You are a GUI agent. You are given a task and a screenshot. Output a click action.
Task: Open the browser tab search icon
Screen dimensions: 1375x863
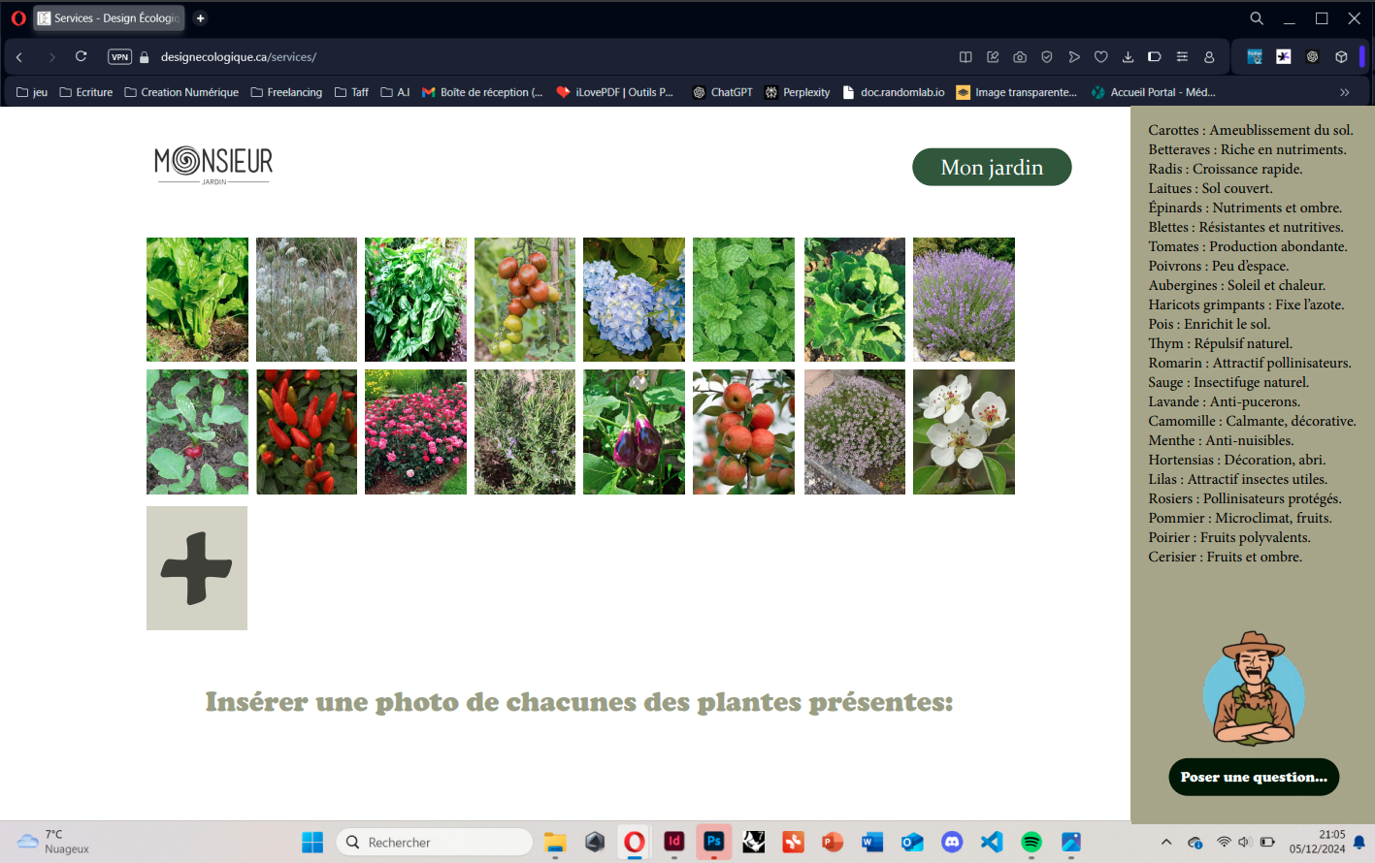click(1257, 18)
